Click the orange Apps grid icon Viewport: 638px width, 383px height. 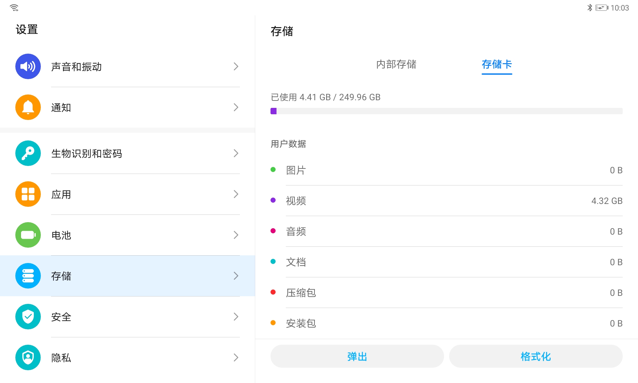(x=28, y=194)
